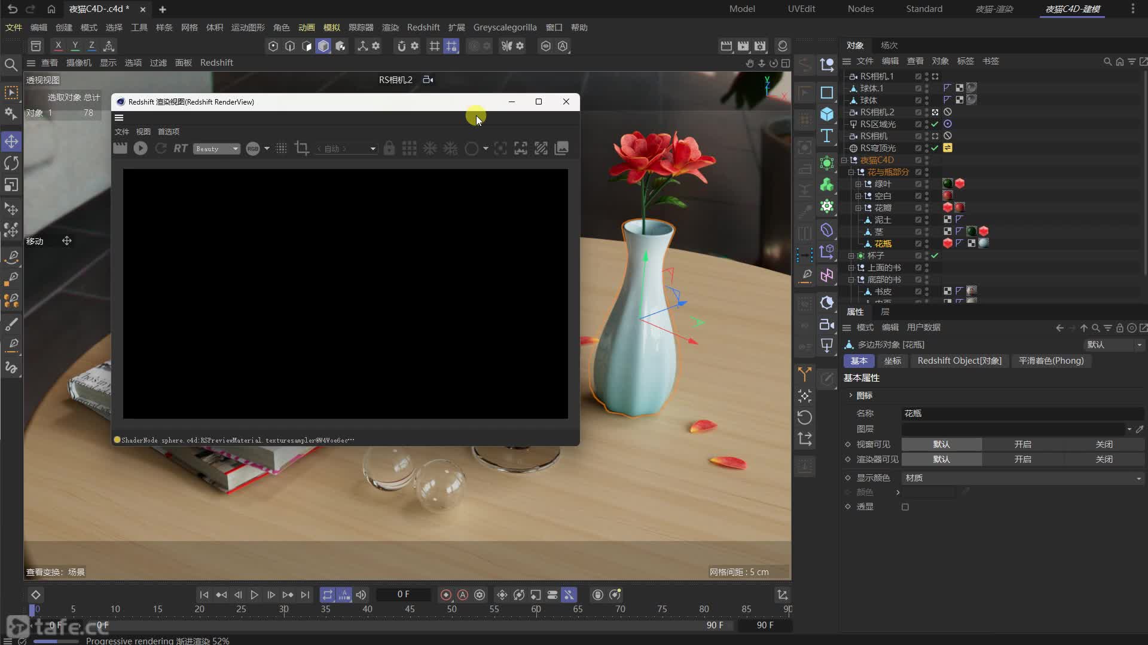Go to the end frame in timeline
This screenshot has height=645, width=1148.
tap(305, 595)
